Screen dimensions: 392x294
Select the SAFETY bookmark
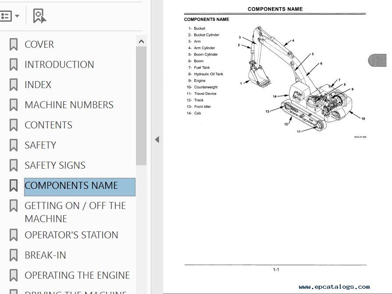click(x=40, y=145)
